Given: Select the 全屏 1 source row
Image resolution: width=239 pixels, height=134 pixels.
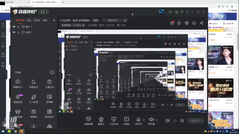Looking at the screenshot, I should (34, 32).
